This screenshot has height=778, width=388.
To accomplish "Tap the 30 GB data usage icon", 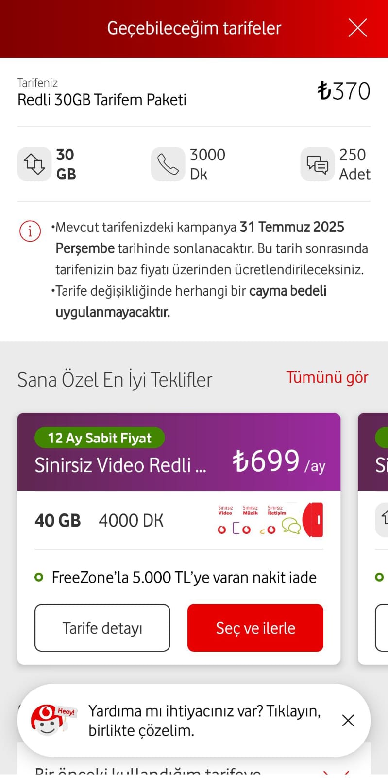I will coord(34,164).
